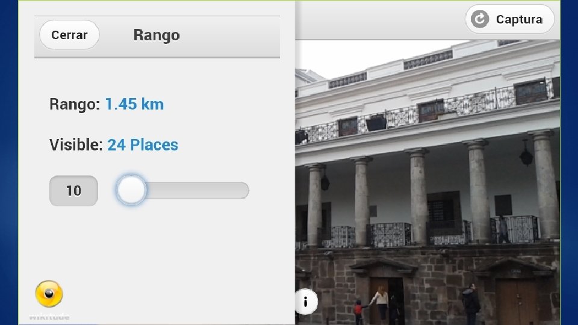
Task: Tap the Captura button
Action: (509, 19)
